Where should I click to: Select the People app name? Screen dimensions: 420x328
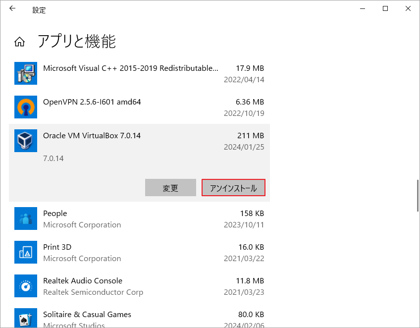click(x=55, y=214)
